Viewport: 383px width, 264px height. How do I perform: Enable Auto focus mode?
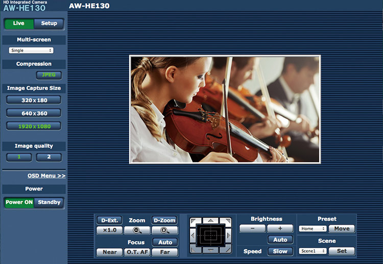pos(164,242)
